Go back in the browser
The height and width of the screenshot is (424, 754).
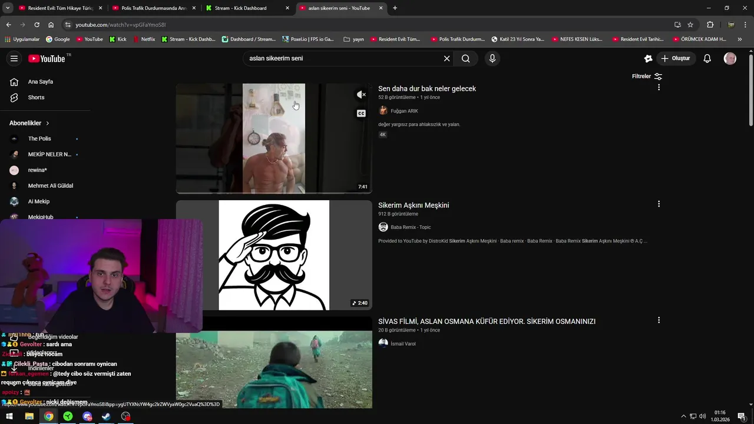click(x=8, y=25)
